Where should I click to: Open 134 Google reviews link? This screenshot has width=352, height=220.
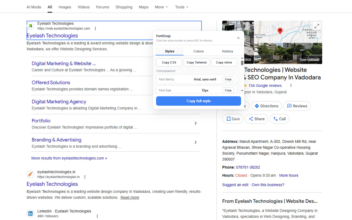pyautogui.click(x=265, y=86)
